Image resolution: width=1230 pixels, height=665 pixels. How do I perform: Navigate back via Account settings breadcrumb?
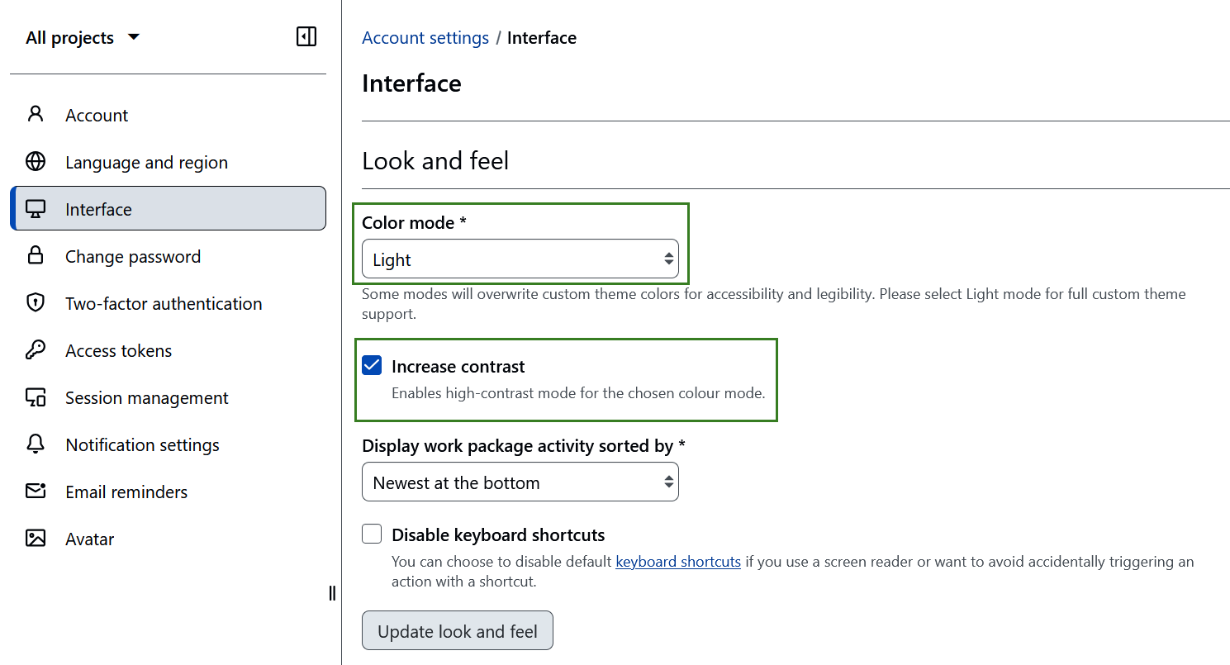[x=425, y=37]
